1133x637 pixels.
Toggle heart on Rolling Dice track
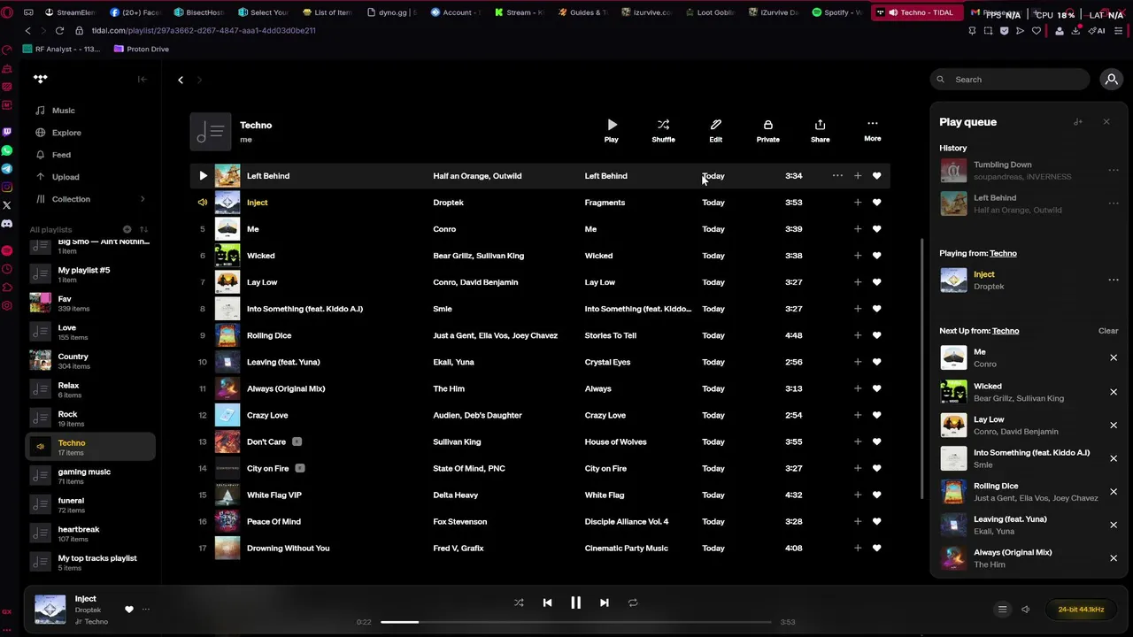[x=876, y=335]
